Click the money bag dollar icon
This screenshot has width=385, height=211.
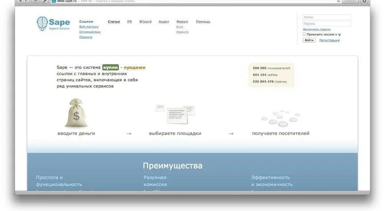pyautogui.click(x=76, y=113)
